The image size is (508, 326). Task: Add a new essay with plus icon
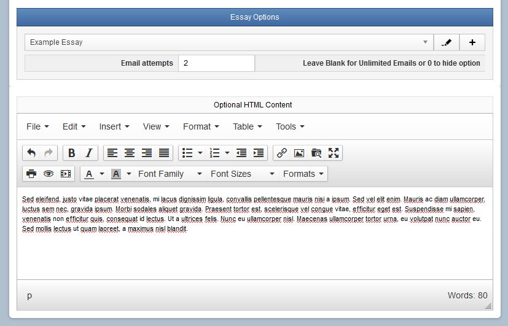point(472,42)
